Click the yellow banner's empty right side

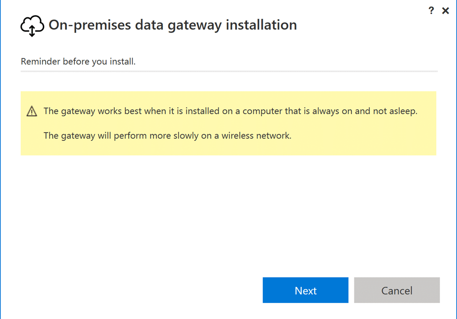point(379,136)
